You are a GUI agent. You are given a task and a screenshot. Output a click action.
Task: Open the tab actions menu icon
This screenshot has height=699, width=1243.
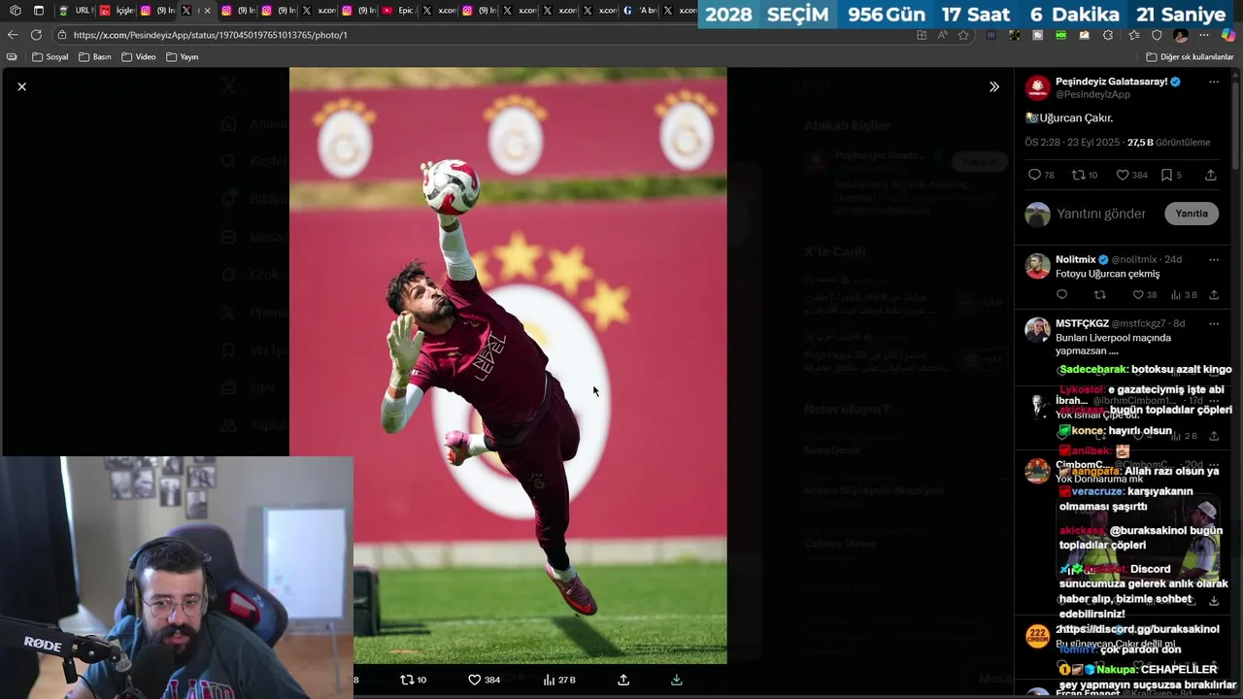tap(39, 11)
